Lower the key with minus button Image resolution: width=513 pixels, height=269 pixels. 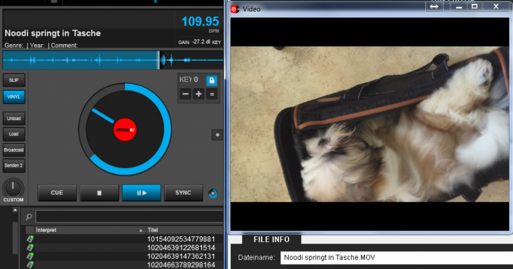185,94
